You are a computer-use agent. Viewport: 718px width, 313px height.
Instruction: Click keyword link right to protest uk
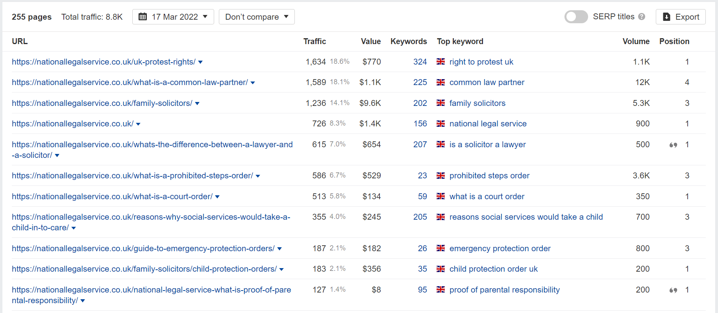[x=481, y=62]
